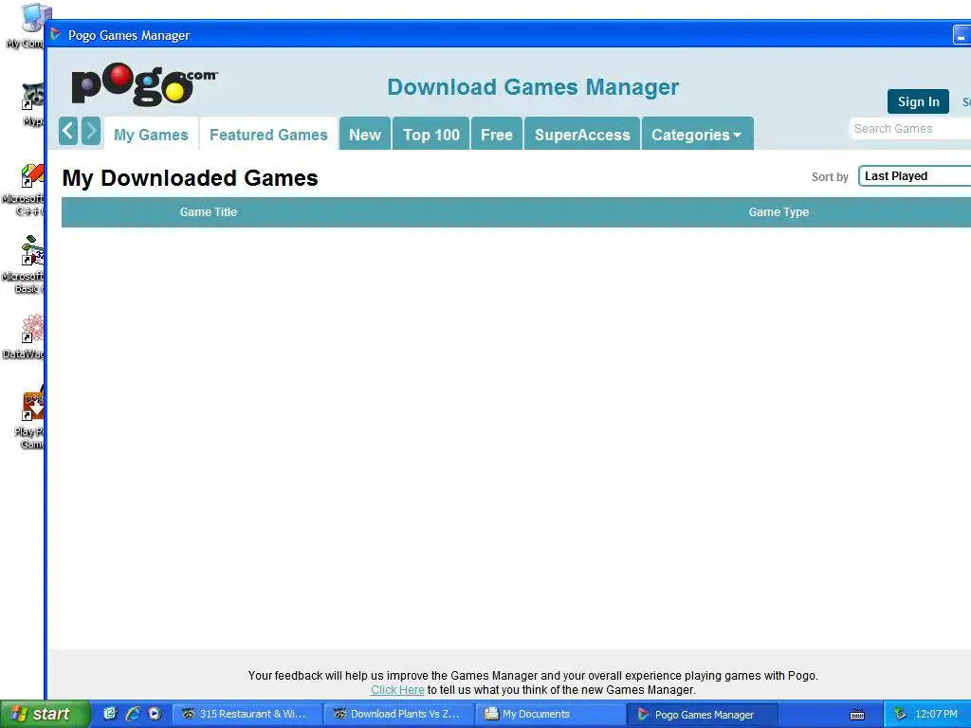Expand the Categories dropdown tab
This screenshot has height=728, width=971.
point(697,135)
